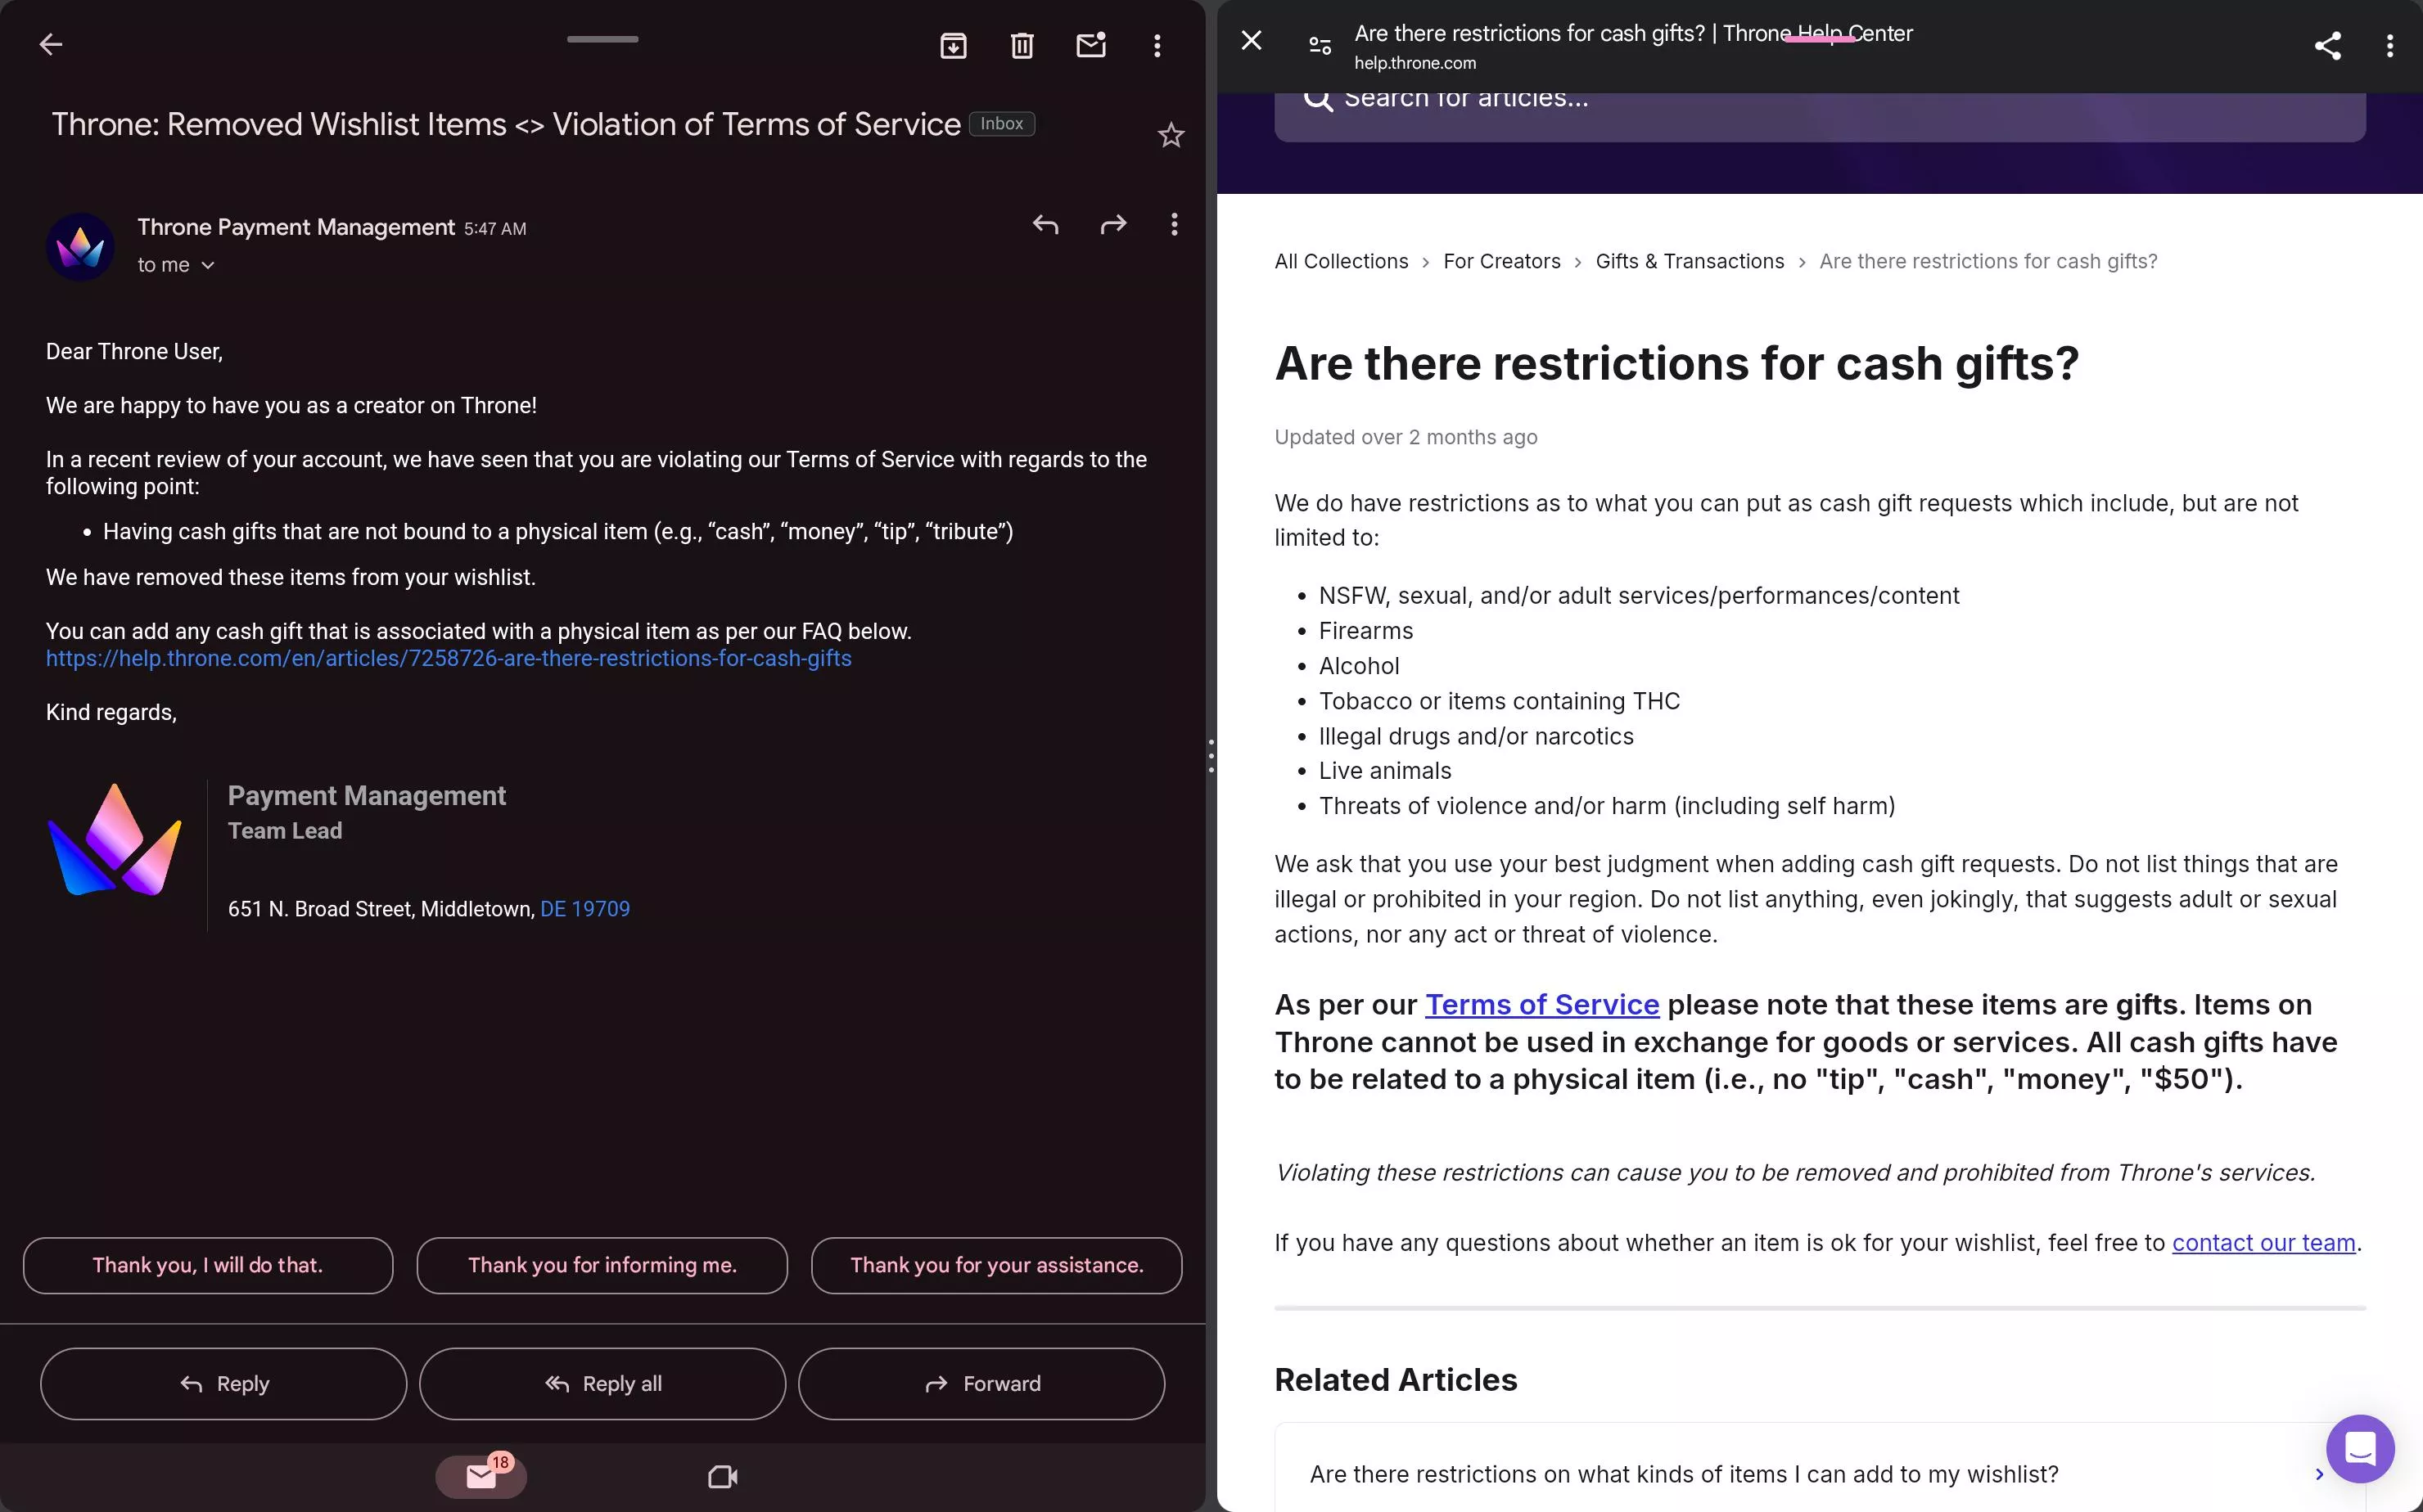The width and height of the screenshot is (2423, 1512).
Task: Select smart reply 'Thank you for informing me.'
Action: pyautogui.click(x=602, y=1265)
